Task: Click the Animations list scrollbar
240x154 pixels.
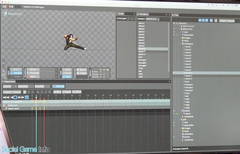Action: (169, 47)
